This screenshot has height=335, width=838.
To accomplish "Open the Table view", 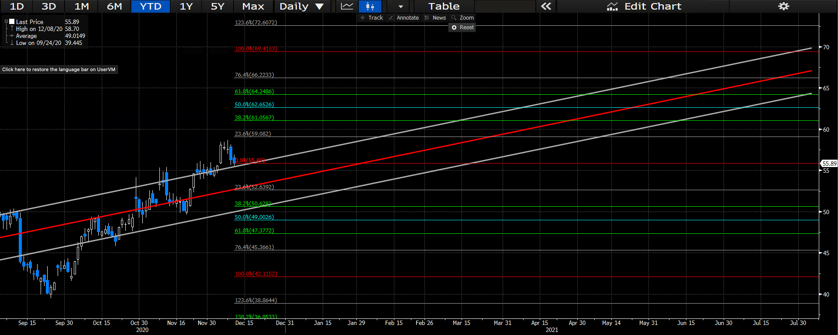I will [x=444, y=6].
